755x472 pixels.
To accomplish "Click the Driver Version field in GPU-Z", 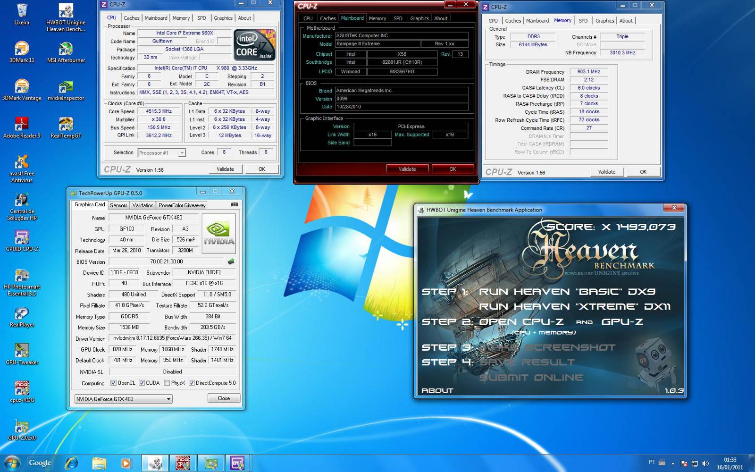I will pos(172,338).
